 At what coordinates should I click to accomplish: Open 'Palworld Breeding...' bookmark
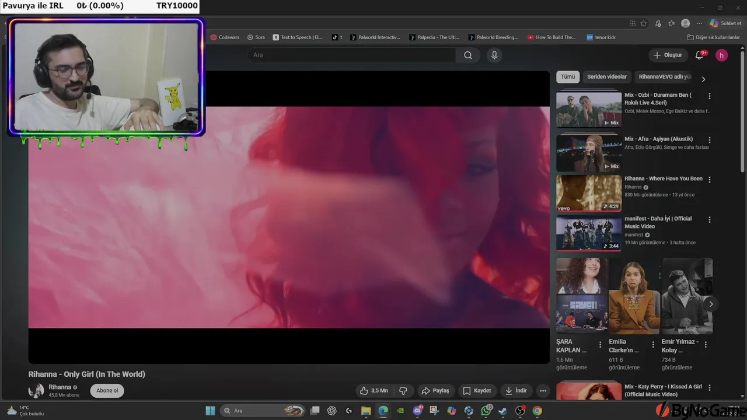tap(493, 37)
